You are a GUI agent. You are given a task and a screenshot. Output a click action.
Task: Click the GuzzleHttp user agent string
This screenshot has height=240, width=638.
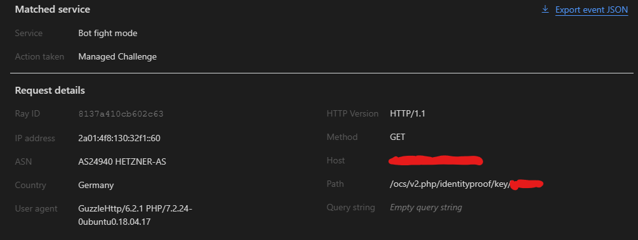point(135,215)
